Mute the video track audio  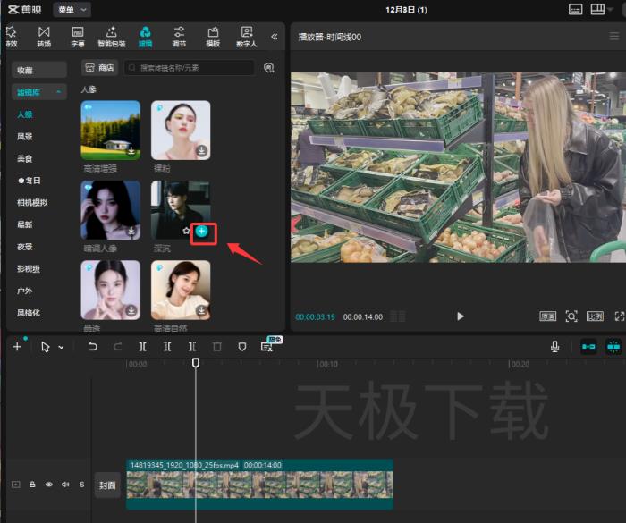click(65, 485)
